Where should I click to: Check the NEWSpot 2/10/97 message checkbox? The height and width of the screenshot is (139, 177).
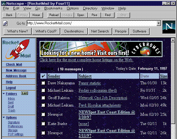click(43, 114)
